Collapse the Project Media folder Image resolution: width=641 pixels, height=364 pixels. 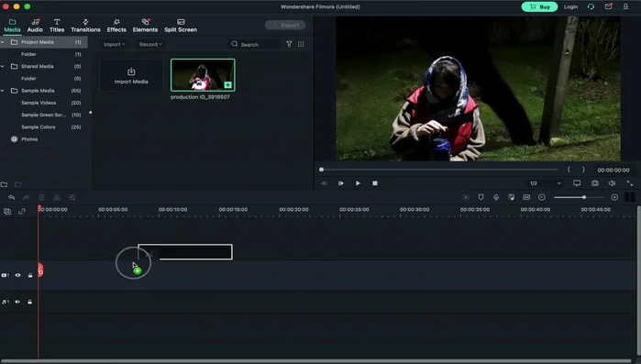point(3,42)
